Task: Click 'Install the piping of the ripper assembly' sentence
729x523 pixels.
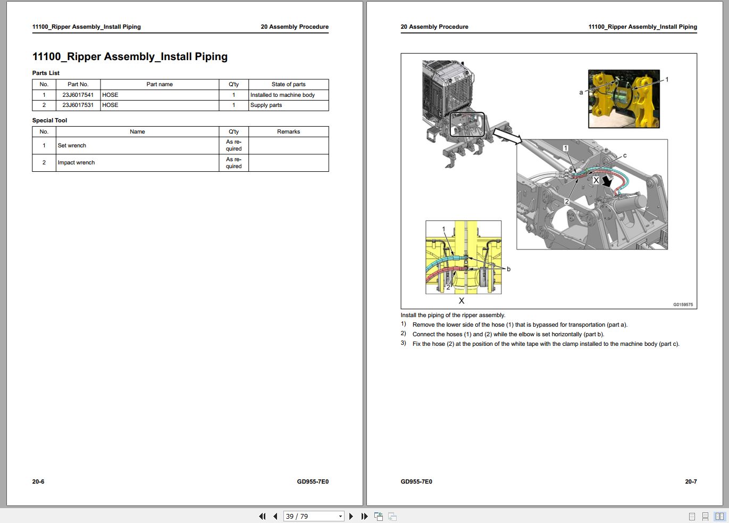Action: point(453,315)
